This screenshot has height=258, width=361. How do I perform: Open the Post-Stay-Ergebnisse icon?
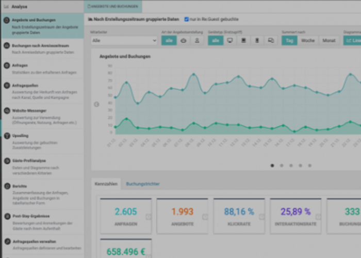pos(7,216)
